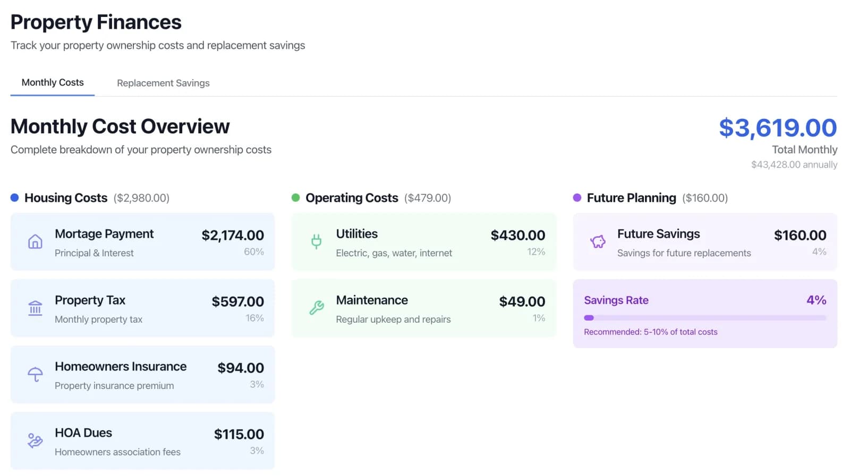Click the $43,428.00 annually text
The image size is (850, 476).
[794, 165]
